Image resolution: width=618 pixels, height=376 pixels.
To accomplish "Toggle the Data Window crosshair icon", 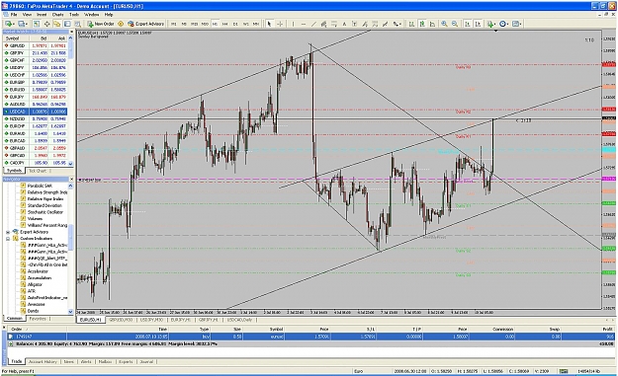I will (46, 24).
